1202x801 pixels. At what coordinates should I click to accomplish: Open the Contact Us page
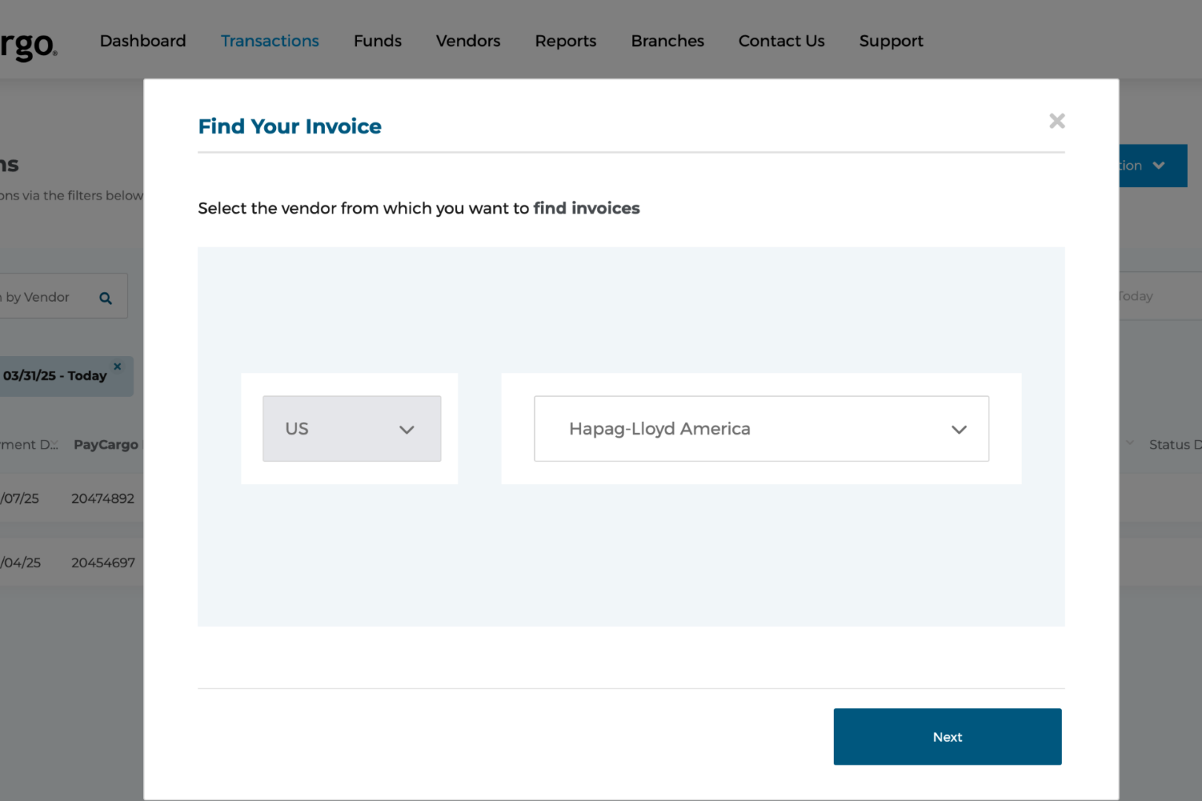[781, 41]
